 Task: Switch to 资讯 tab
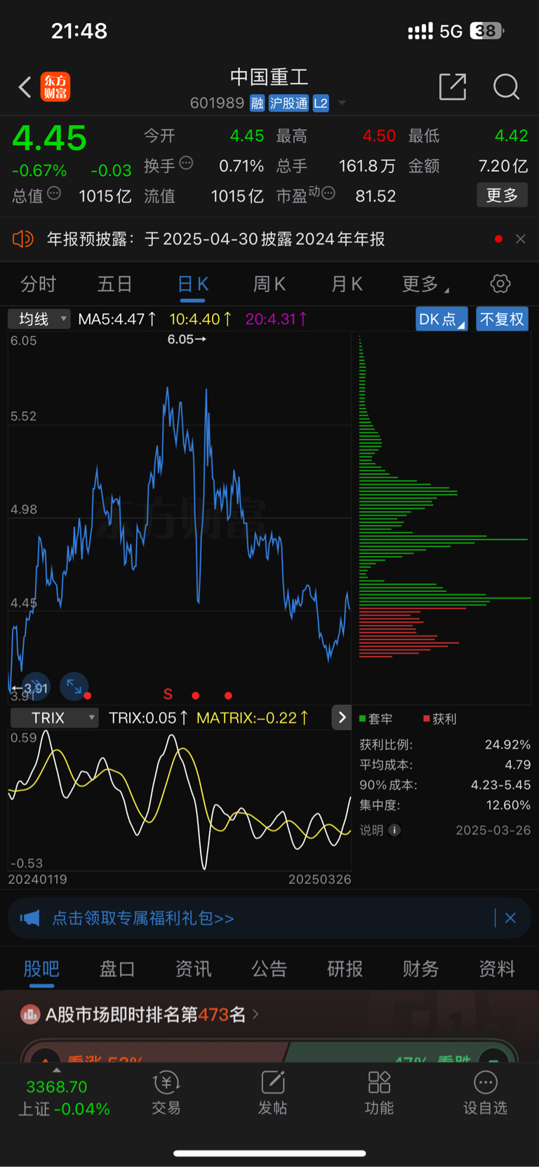193,969
